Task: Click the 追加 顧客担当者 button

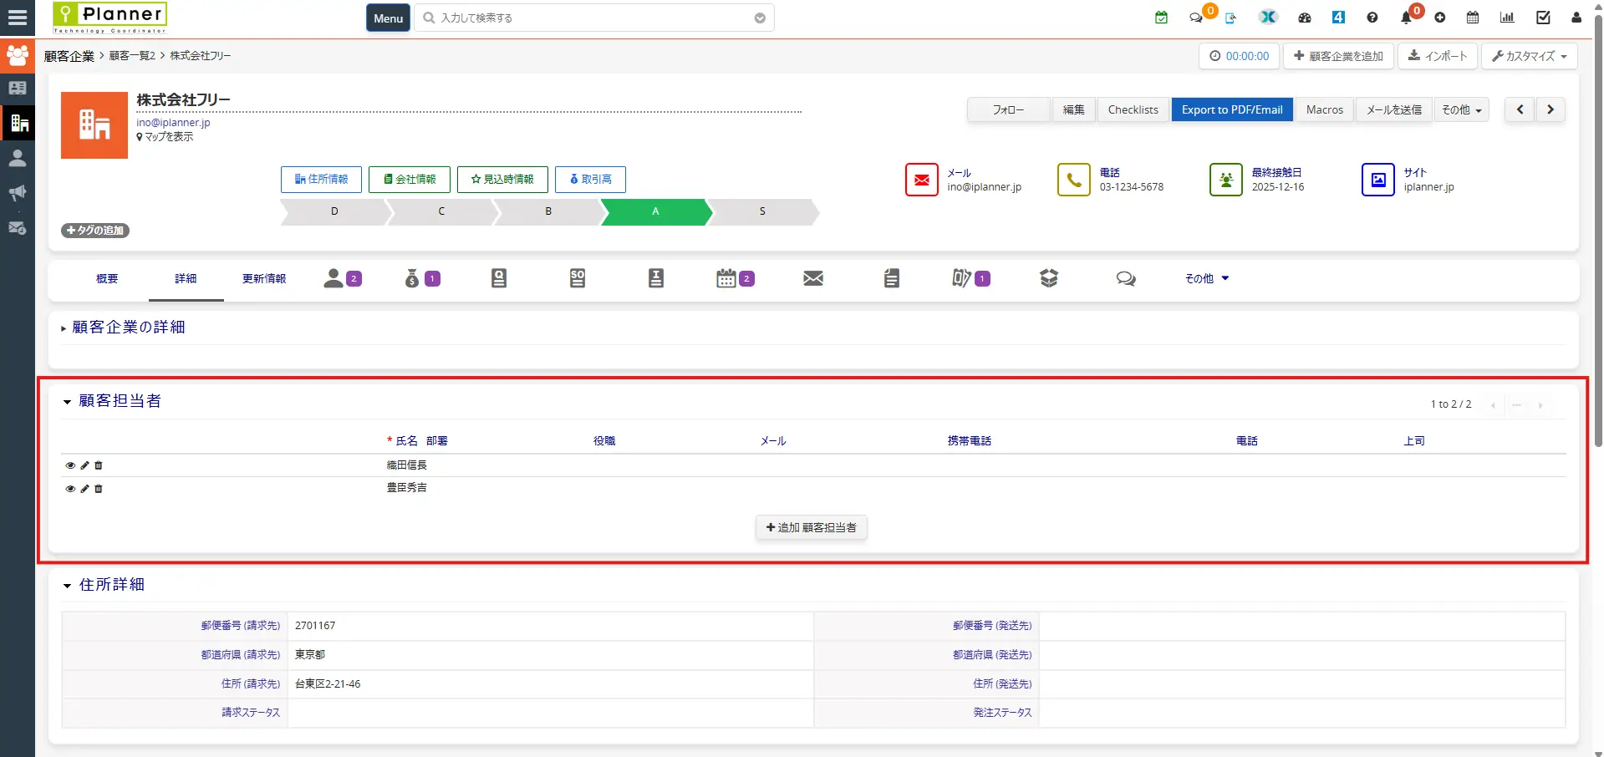Action: [811, 527]
